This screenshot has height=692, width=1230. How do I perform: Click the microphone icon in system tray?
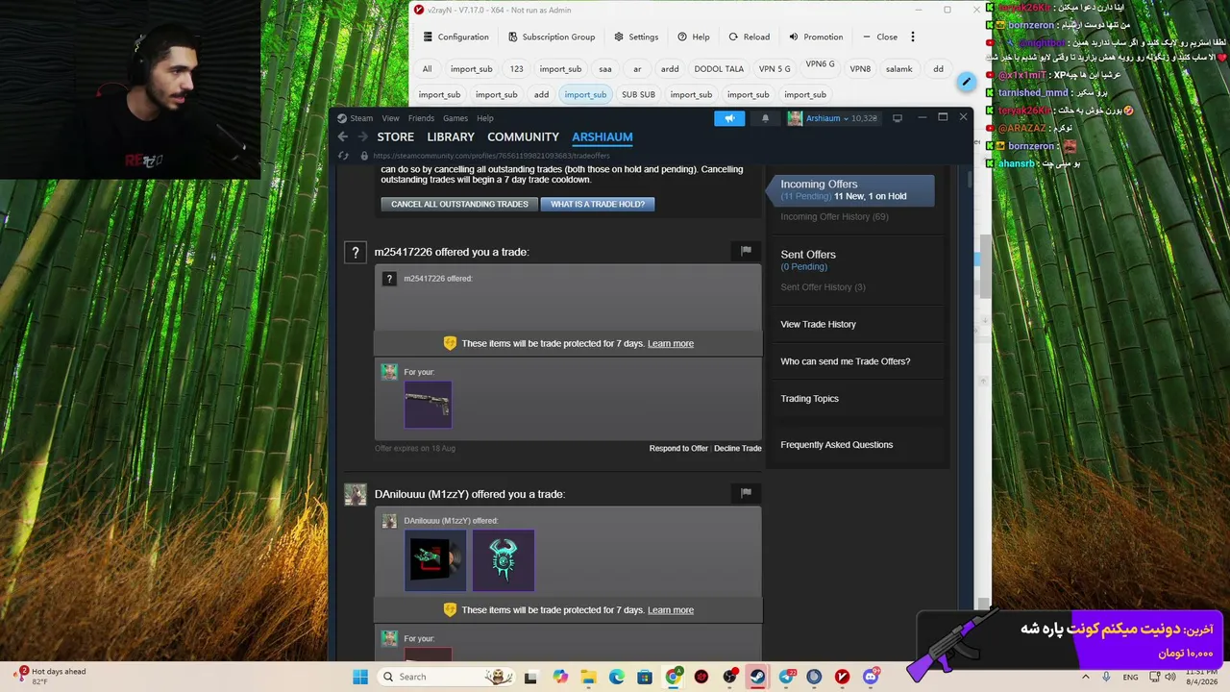(1106, 677)
